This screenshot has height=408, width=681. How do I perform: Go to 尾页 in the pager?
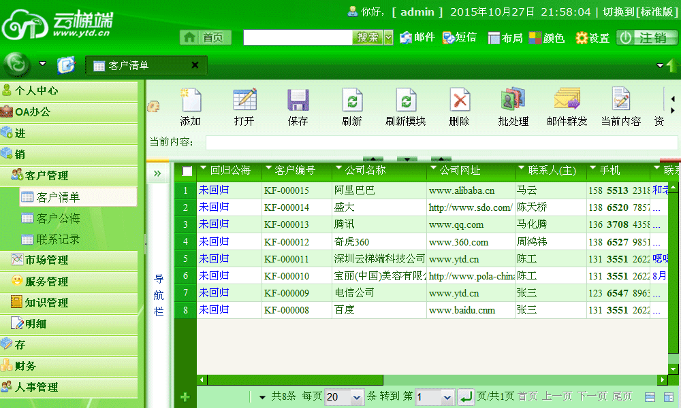(x=622, y=396)
